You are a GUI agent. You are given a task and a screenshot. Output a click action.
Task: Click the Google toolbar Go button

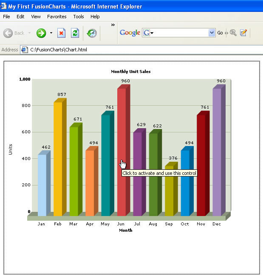[x=220, y=33]
